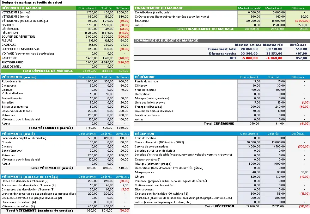Image resolution: width=310 pixels, height=214 pixels.
Task: Click the title "Budget de mariage et feuille de calcul"
Action: point(32,2)
